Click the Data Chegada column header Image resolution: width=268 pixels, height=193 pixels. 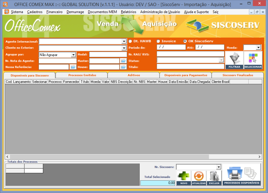tap(200, 82)
